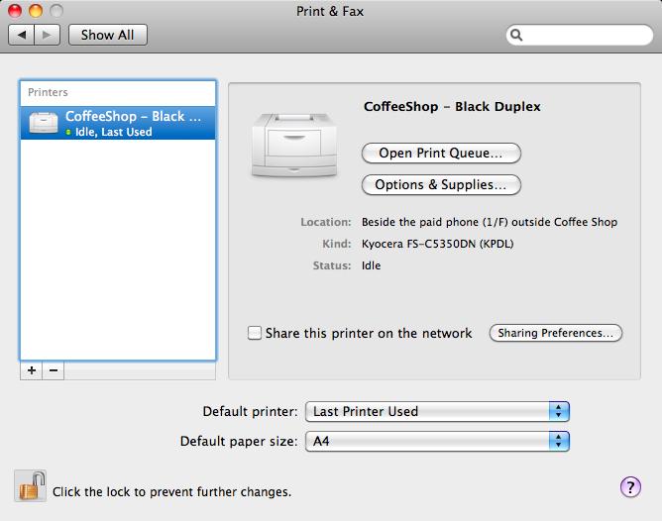This screenshot has width=662, height=521.
Task: Click the lock icon to prevent changes
Action: coord(32,486)
